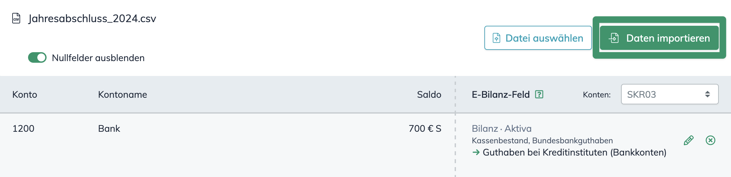Open the SKR03 Konten dropdown
The width and height of the screenshot is (731, 177).
(669, 94)
